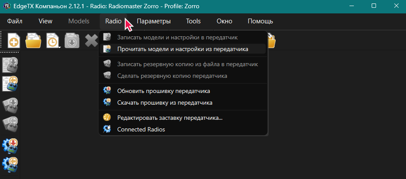Open recent files clock document icon
This screenshot has height=179, width=406.
(52, 41)
